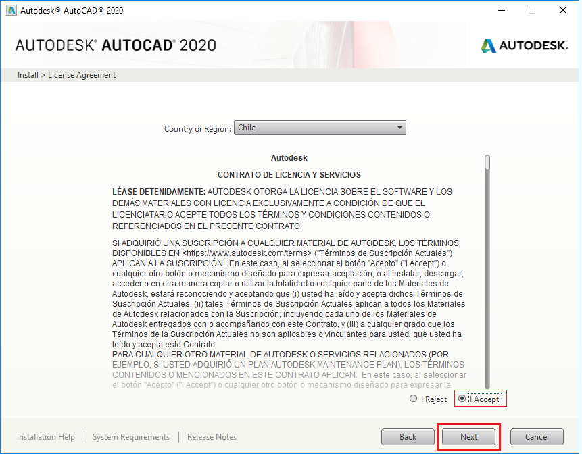Click the 'LÉASE DETENIDAMENTE:' text

(159, 192)
